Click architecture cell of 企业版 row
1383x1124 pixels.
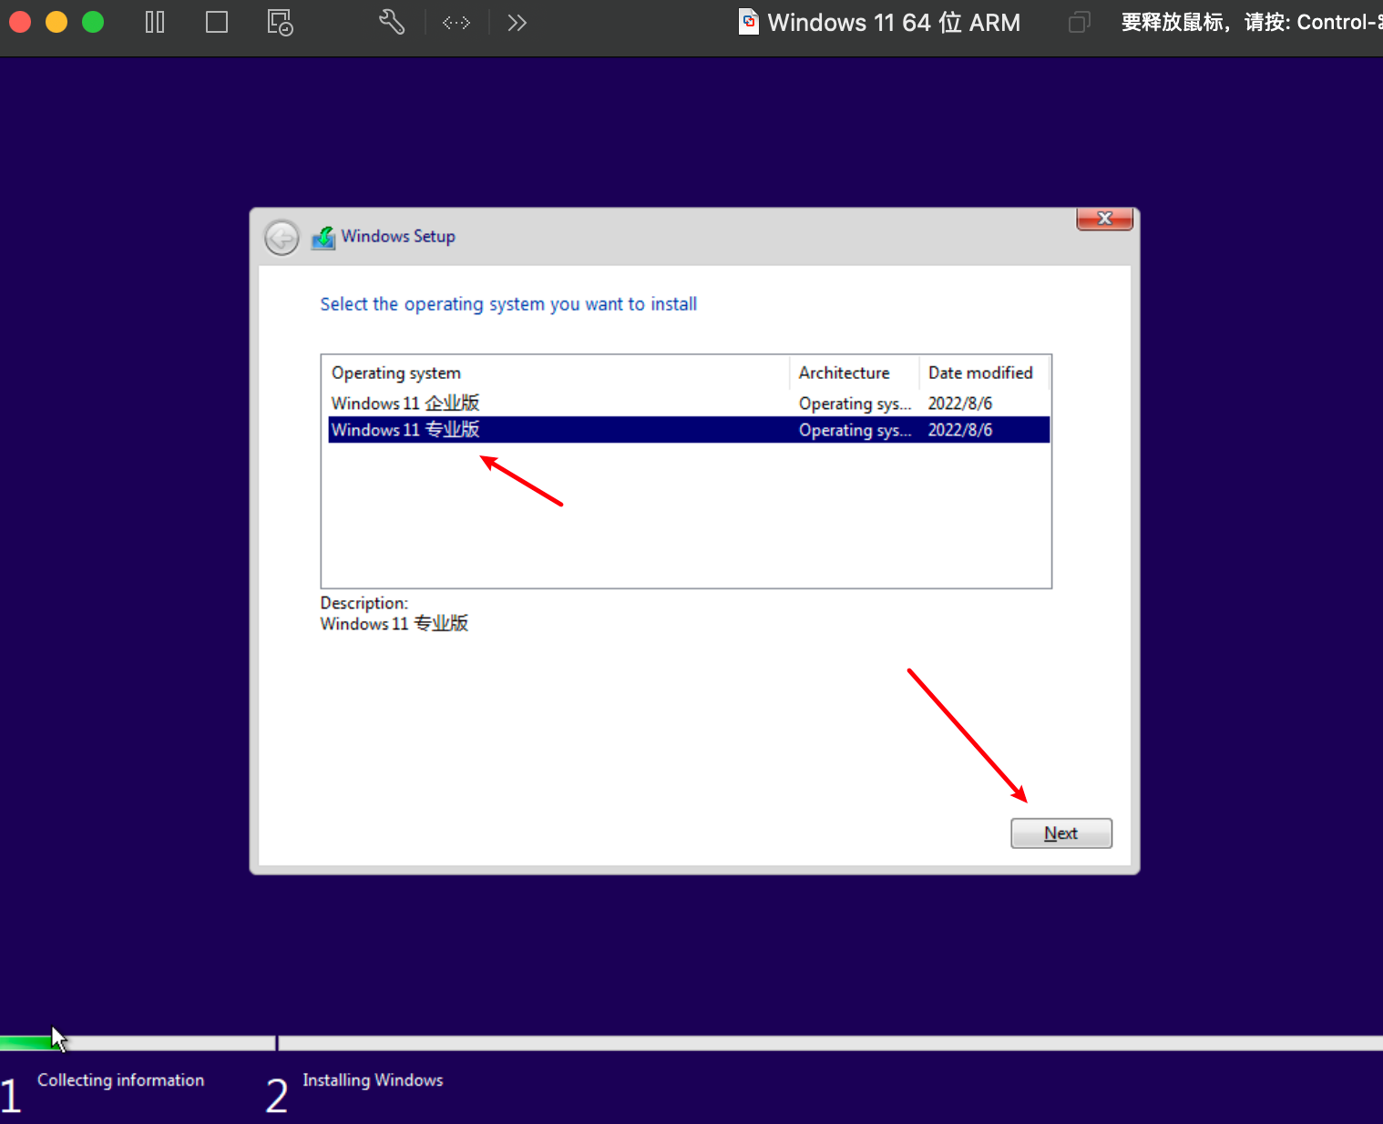[x=855, y=404]
